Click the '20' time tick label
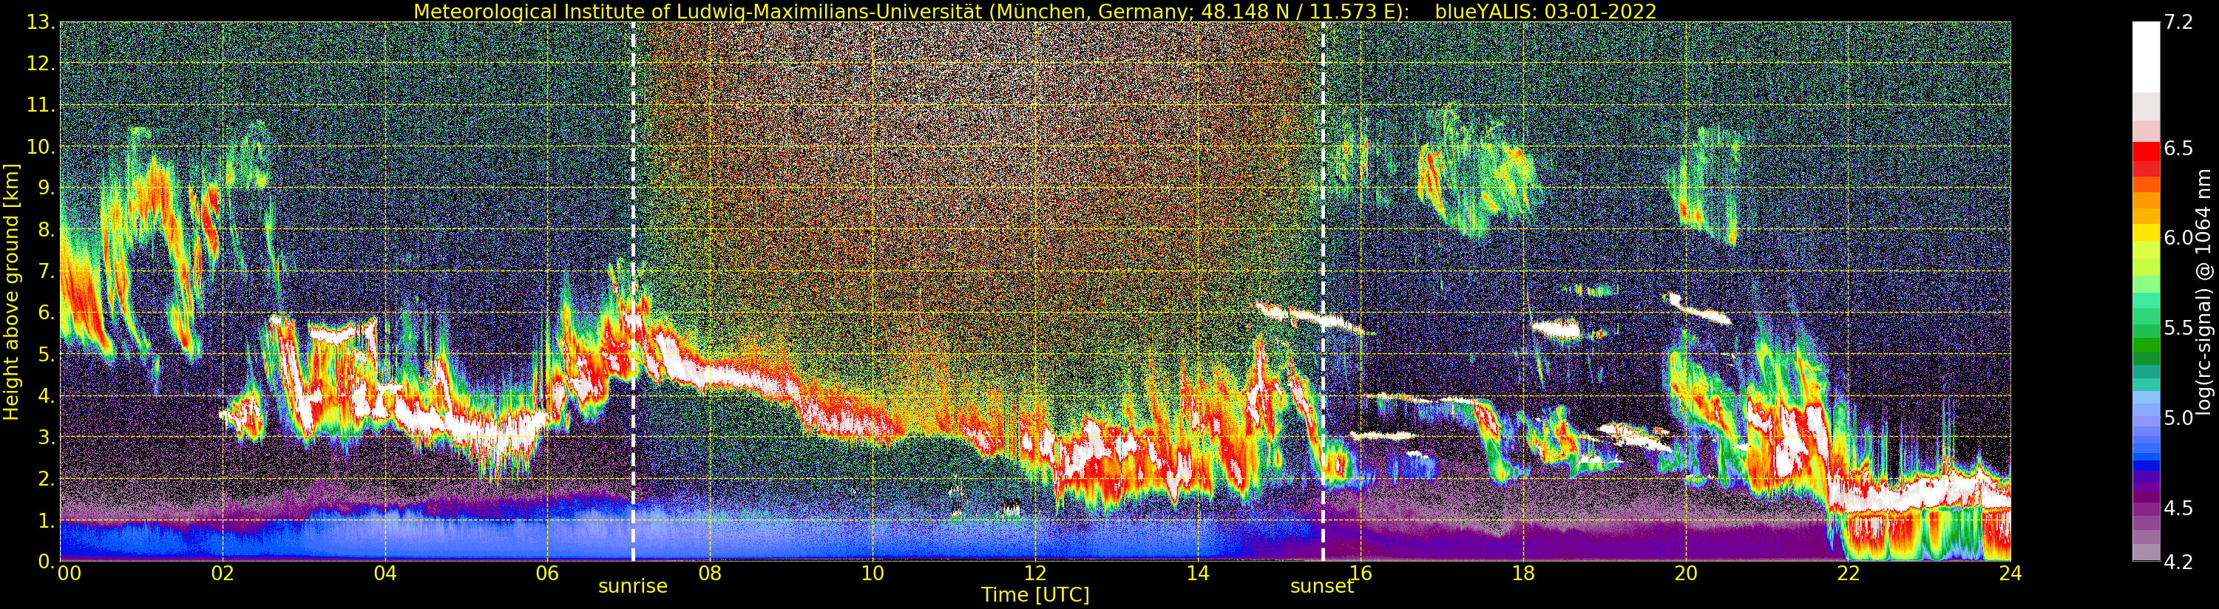The image size is (2219, 609). [x=1686, y=574]
